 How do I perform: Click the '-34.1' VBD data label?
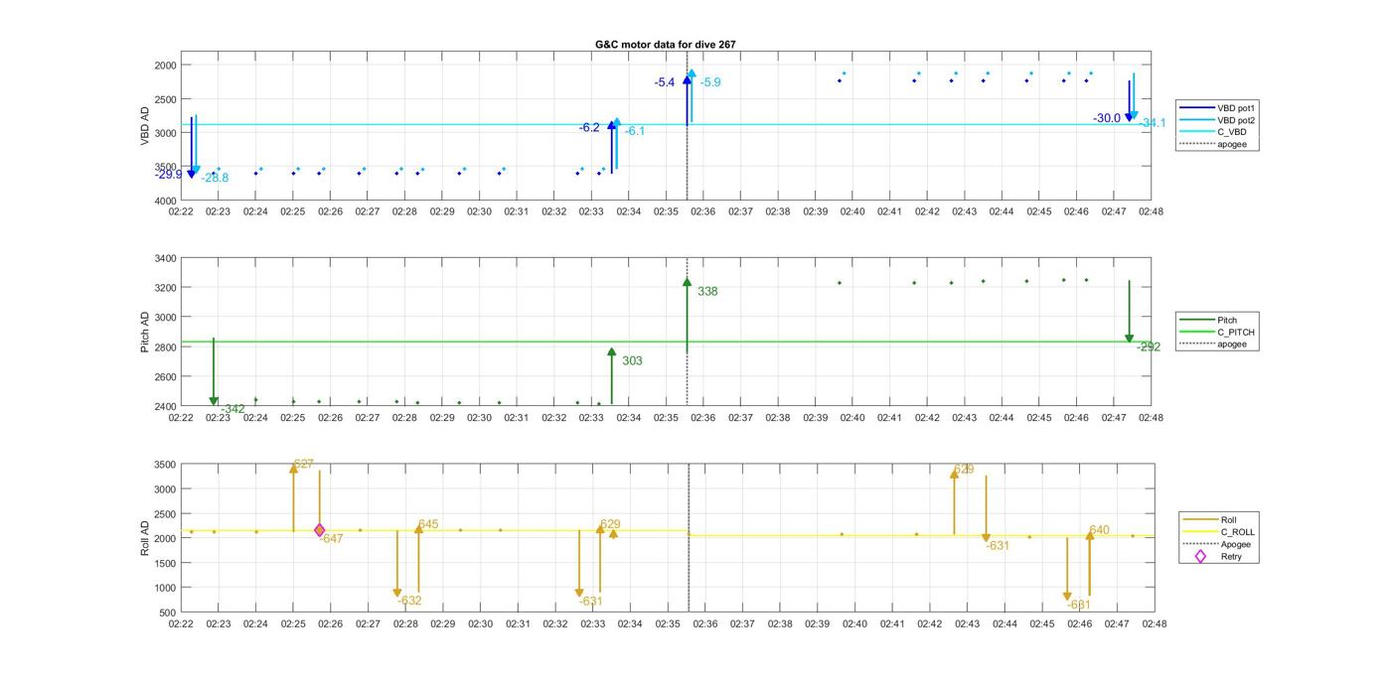coord(1153,123)
